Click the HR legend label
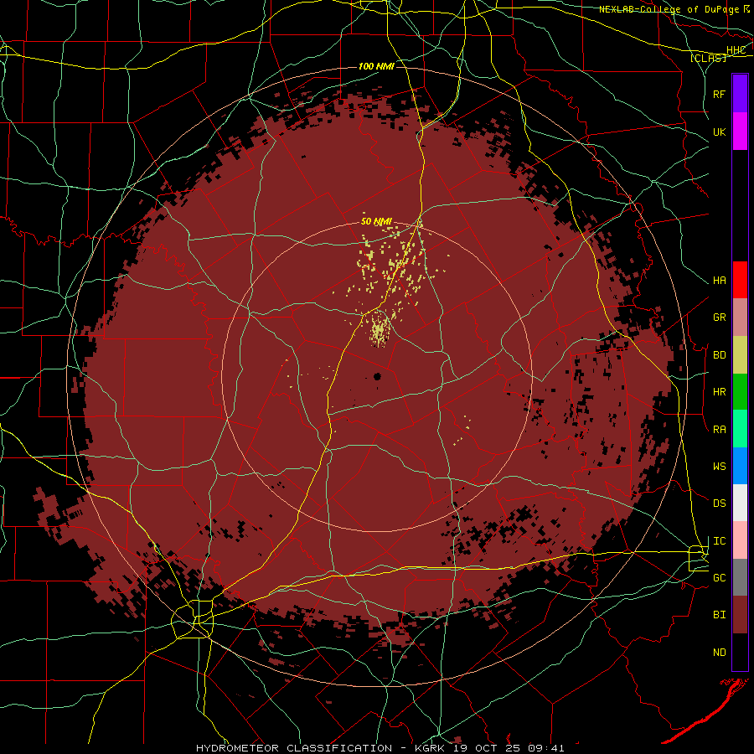The image size is (754, 754). click(719, 392)
